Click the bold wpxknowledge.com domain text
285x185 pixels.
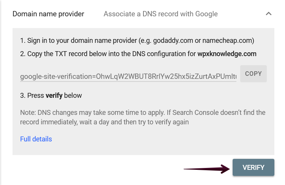(x=227, y=54)
